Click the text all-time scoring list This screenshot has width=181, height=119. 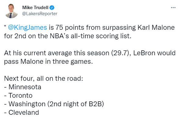click(101, 36)
